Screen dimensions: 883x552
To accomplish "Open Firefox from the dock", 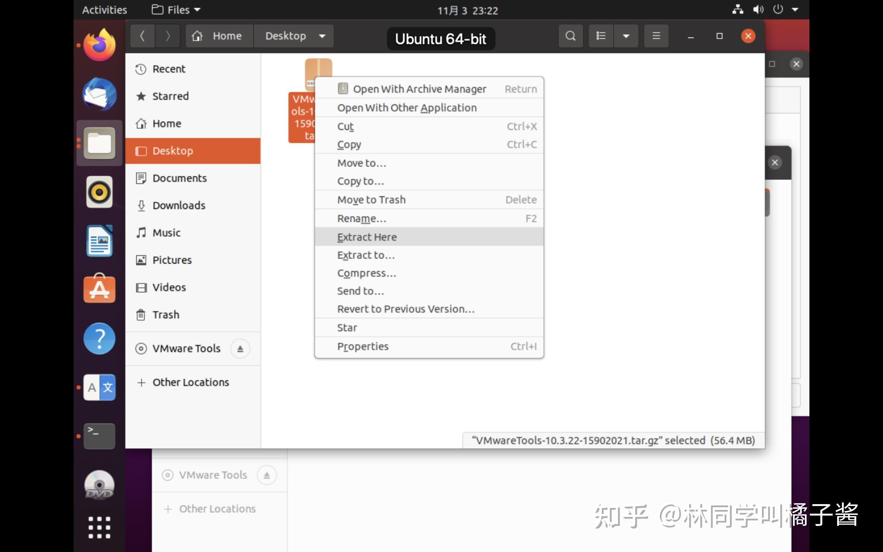I will point(99,45).
